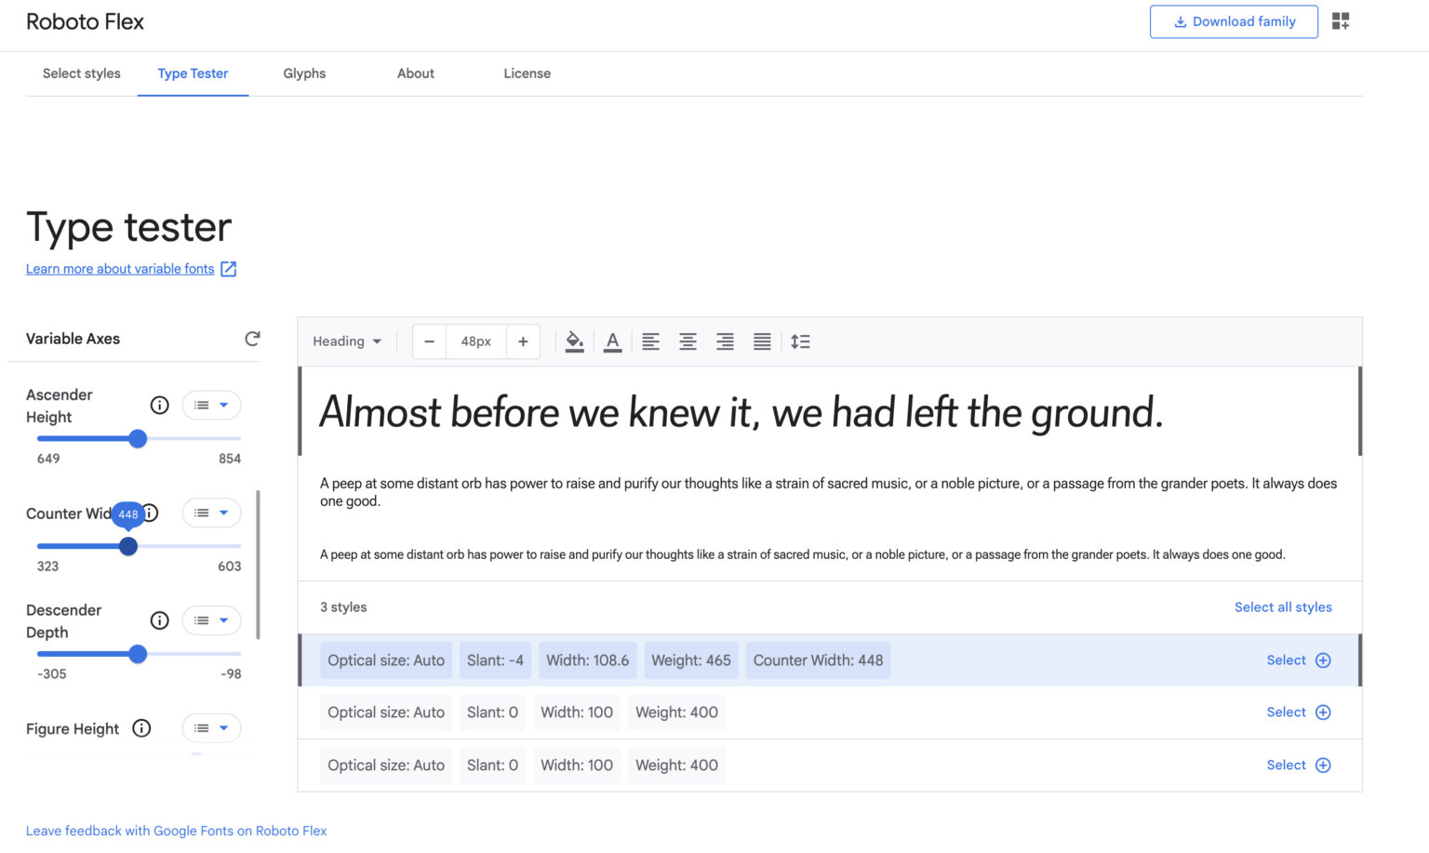Reset the Variable Axes settings
Image resolution: width=1429 pixels, height=853 pixels.
point(252,339)
